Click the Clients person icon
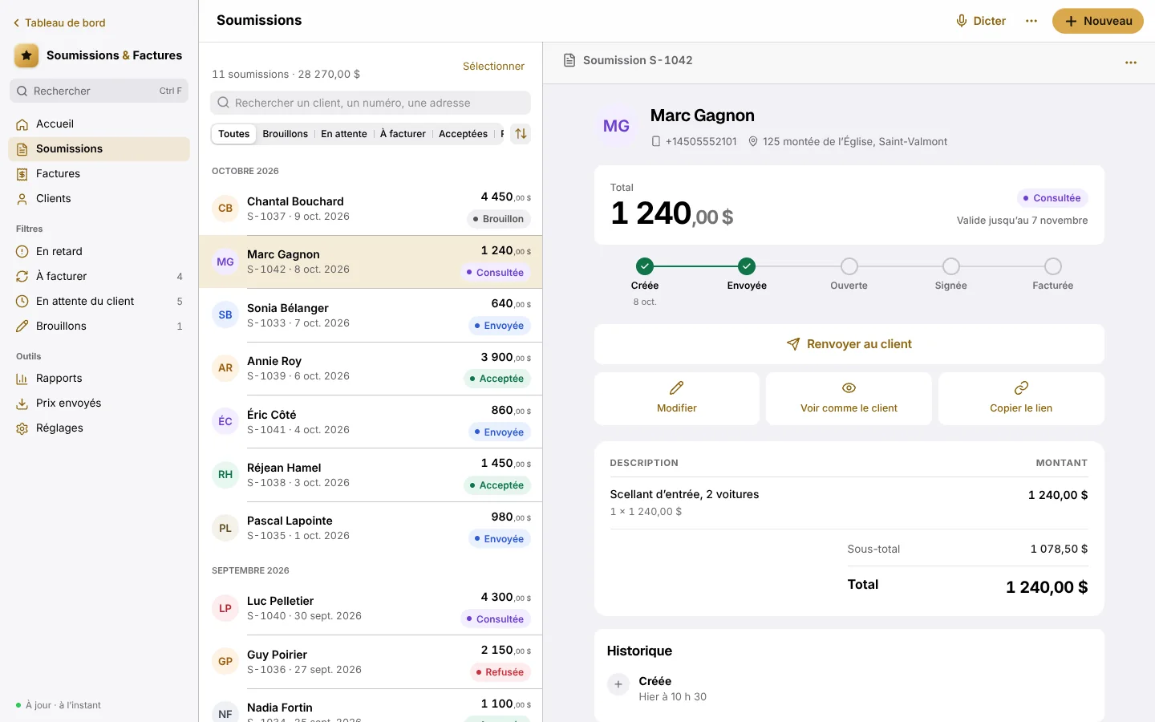The height and width of the screenshot is (722, 1155). pos(22,199)
